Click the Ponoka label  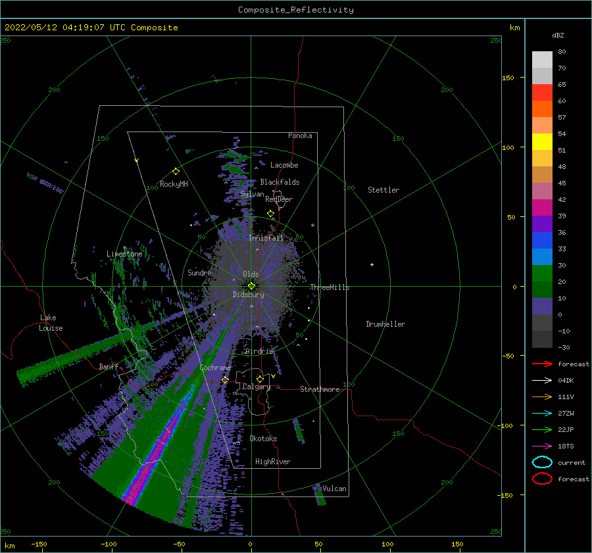coord(300,135)
